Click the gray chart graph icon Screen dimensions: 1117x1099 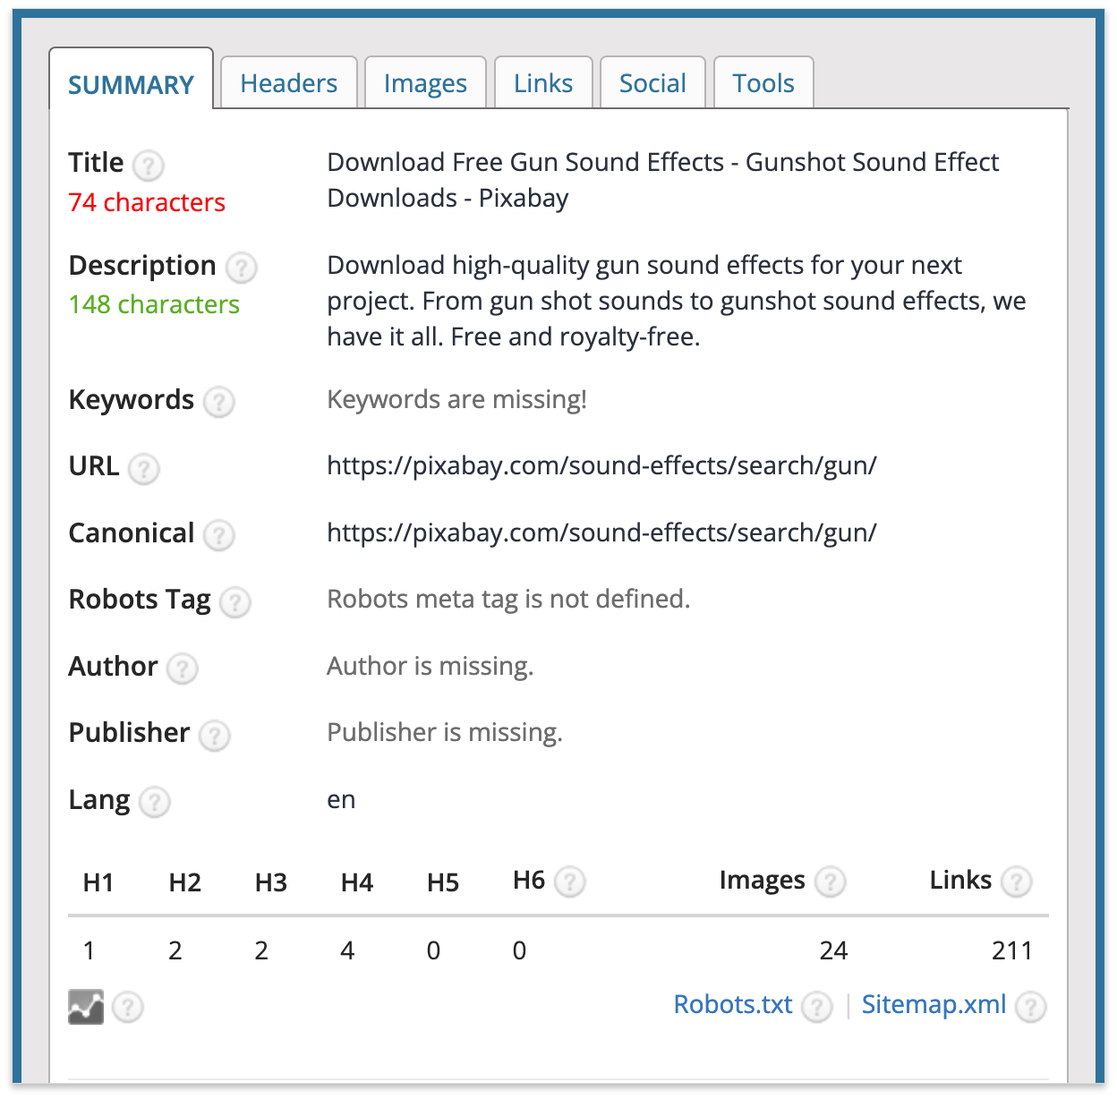[86, 1007]
